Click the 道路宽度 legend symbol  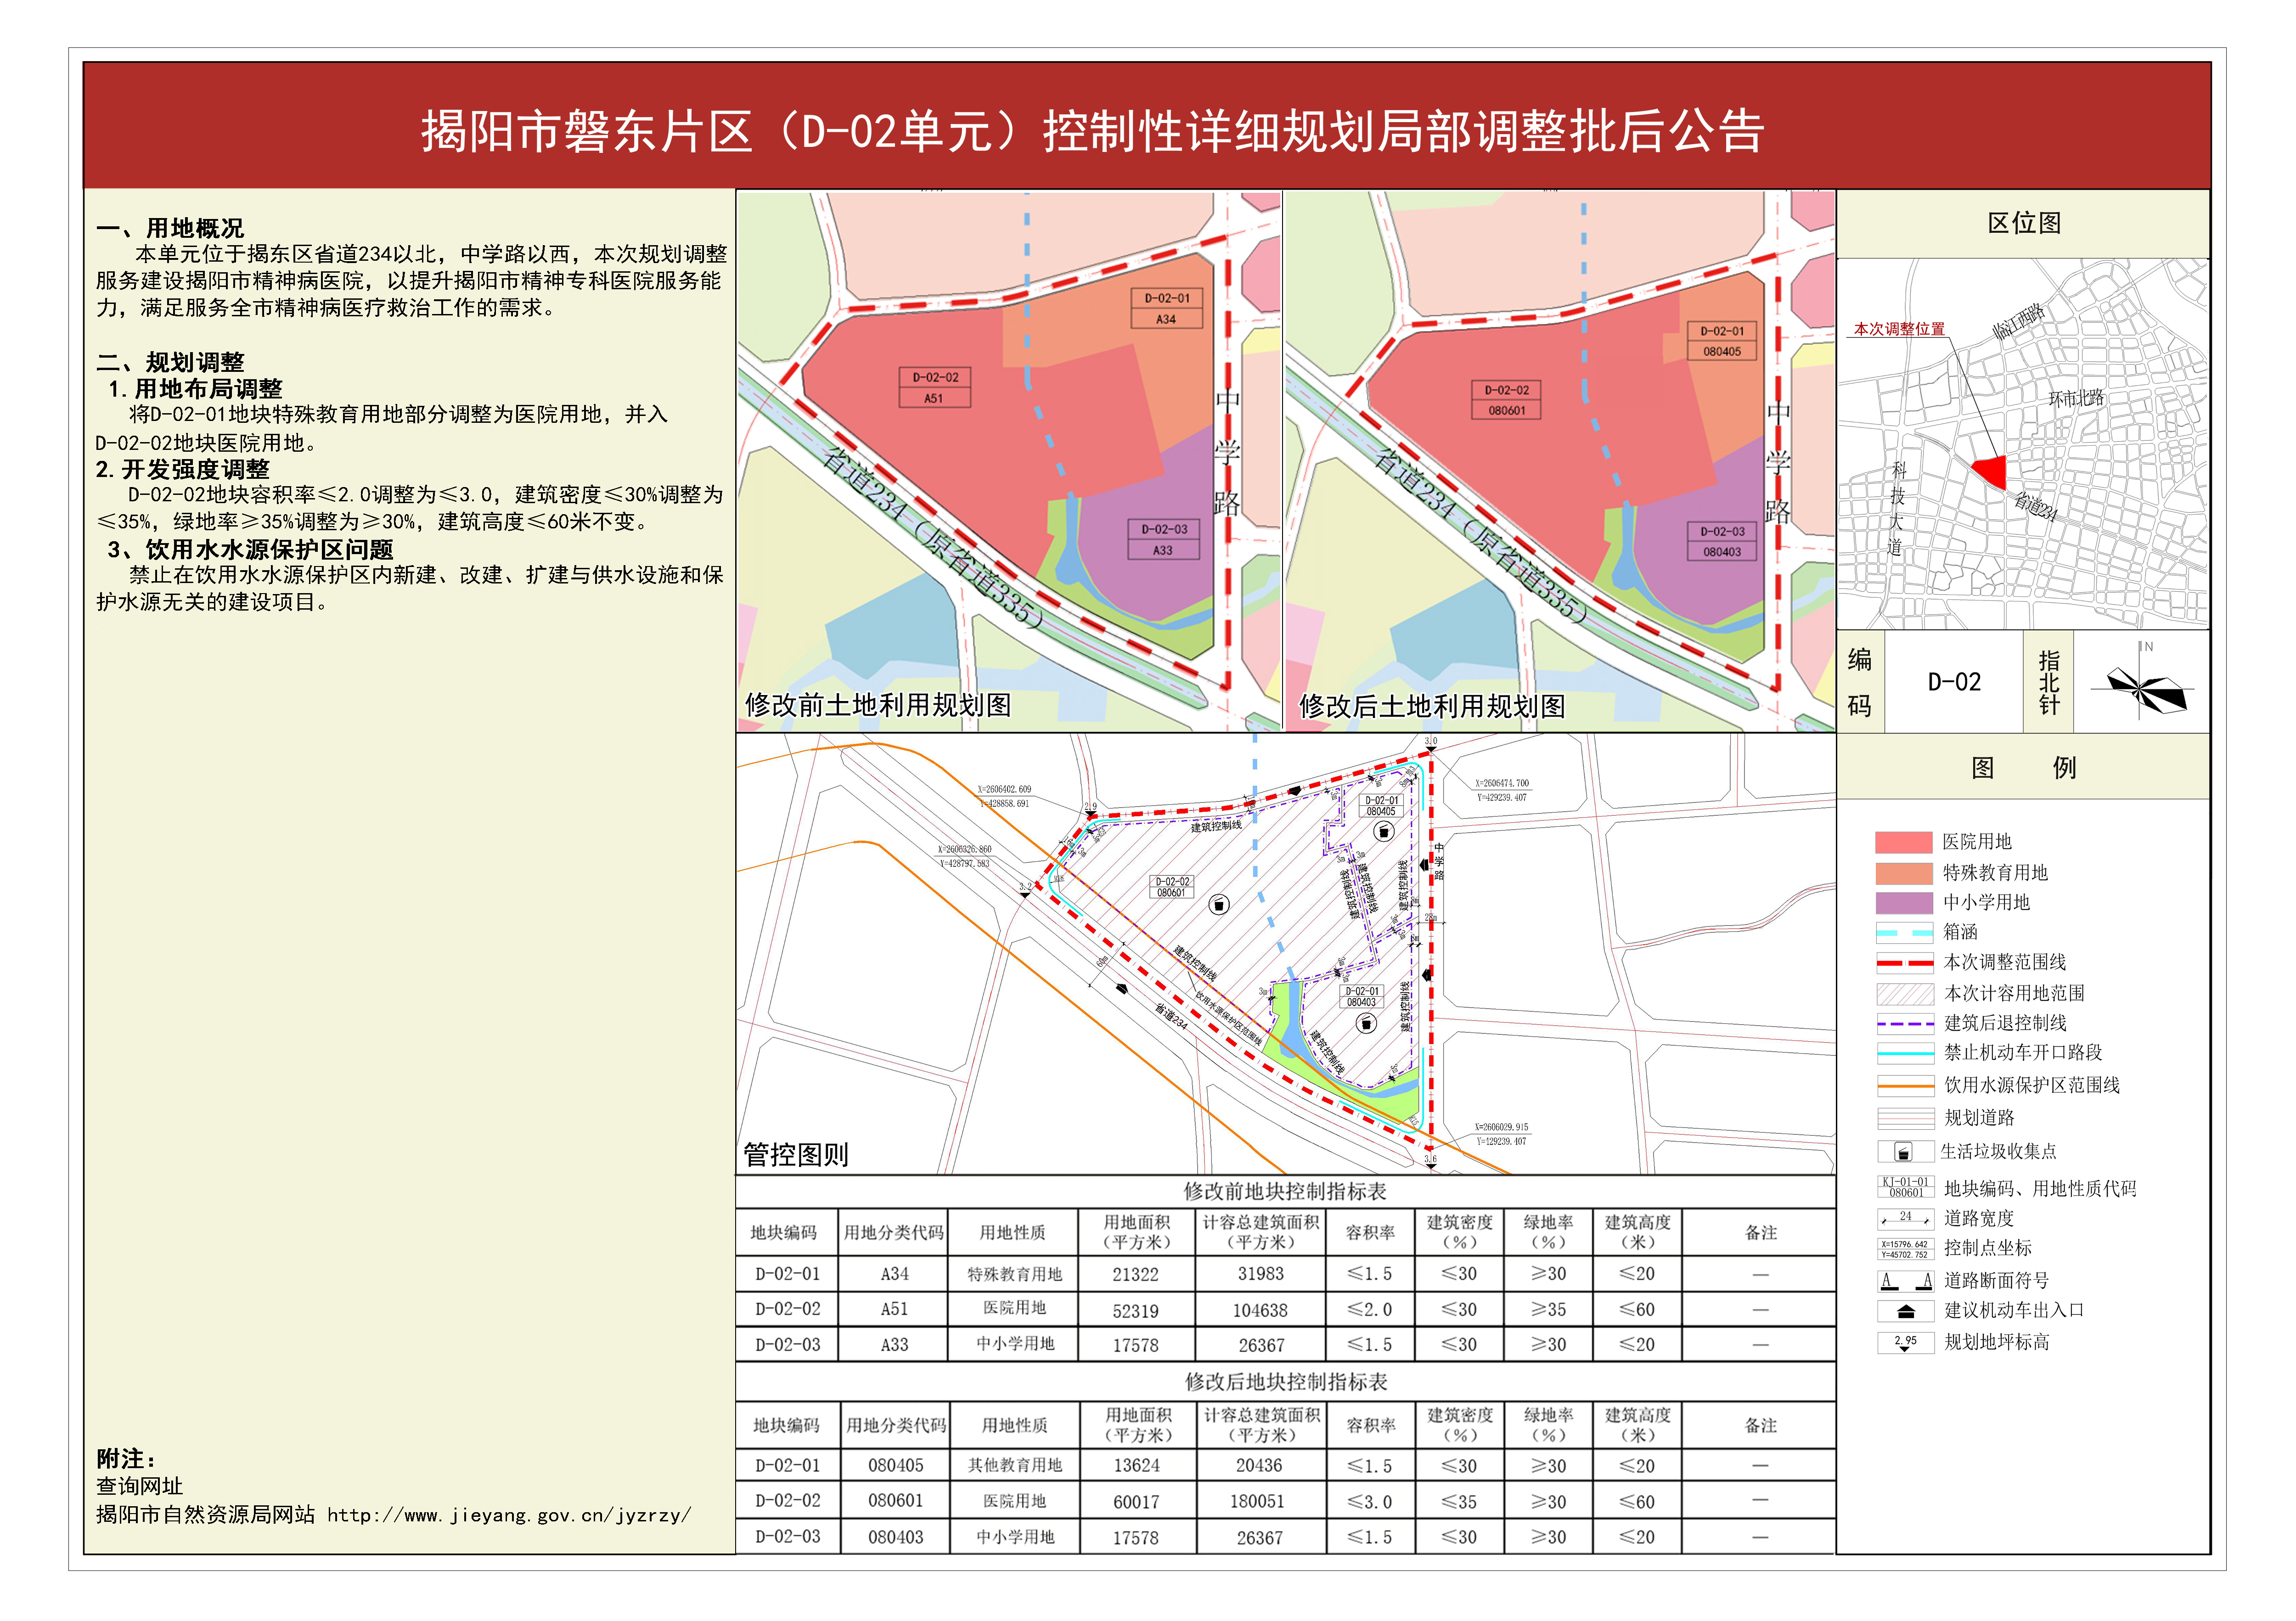[x=1905, y=1218]
